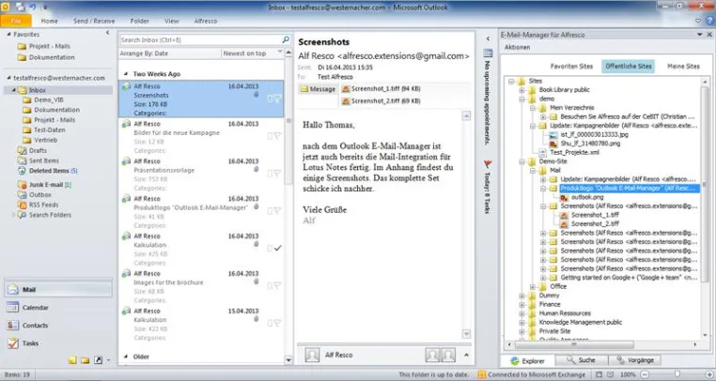
Task: Click the Notes icon in navigation bar
Action: tap(72, 360)
